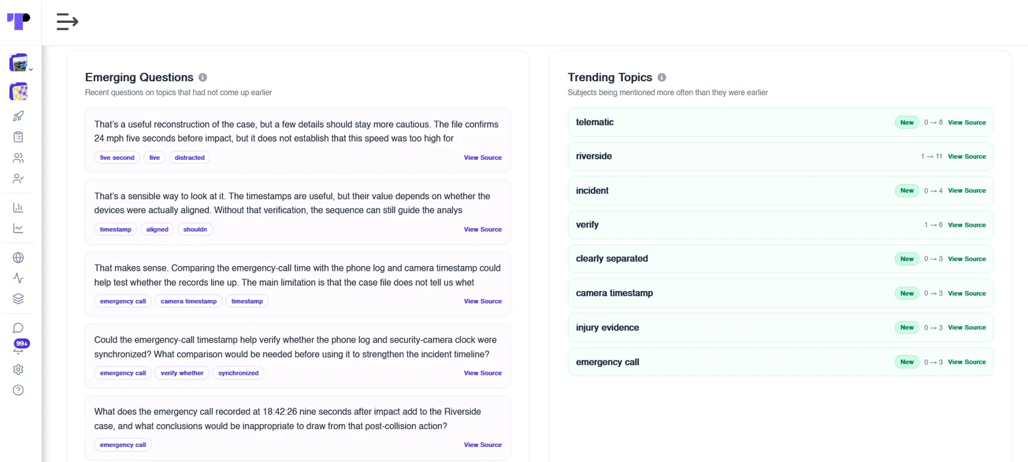This screenshot has width=1028, height=462.
Task: Click the 'synchronized' tag
Action: point(239,373)
